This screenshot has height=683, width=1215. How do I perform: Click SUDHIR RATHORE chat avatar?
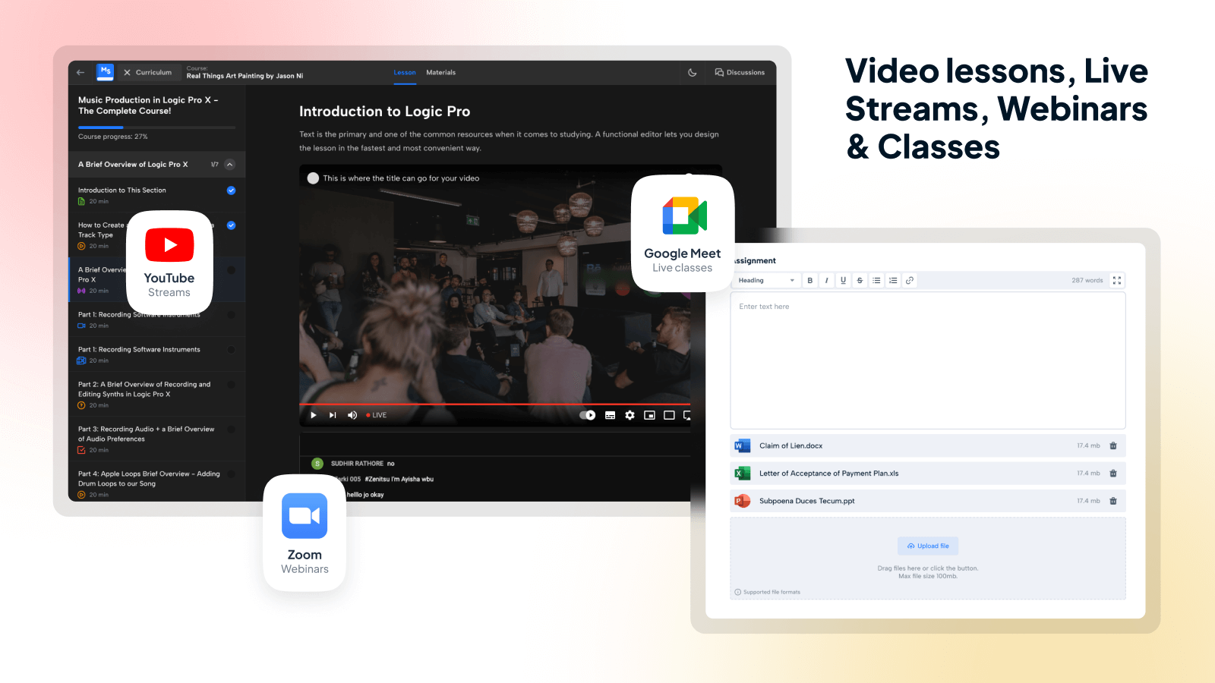coord(317,464)
